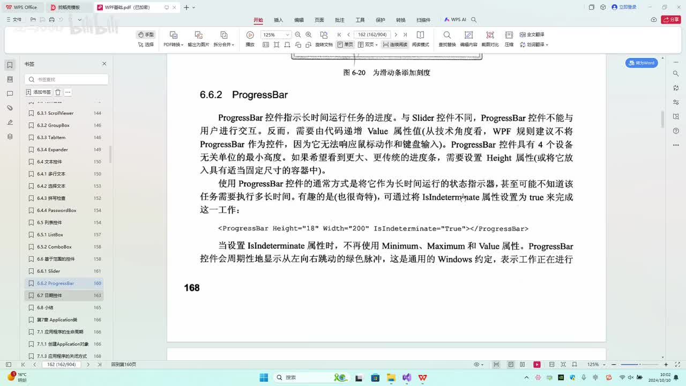Open the 125% zoom combo box

point(276,34)
